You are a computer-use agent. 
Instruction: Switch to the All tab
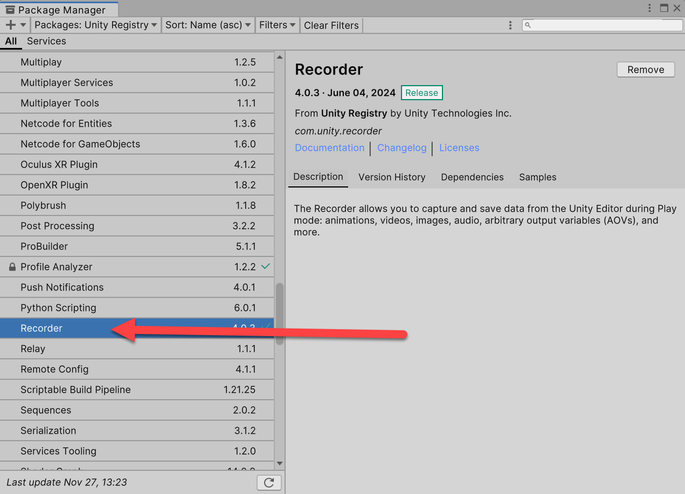point(11,41)
